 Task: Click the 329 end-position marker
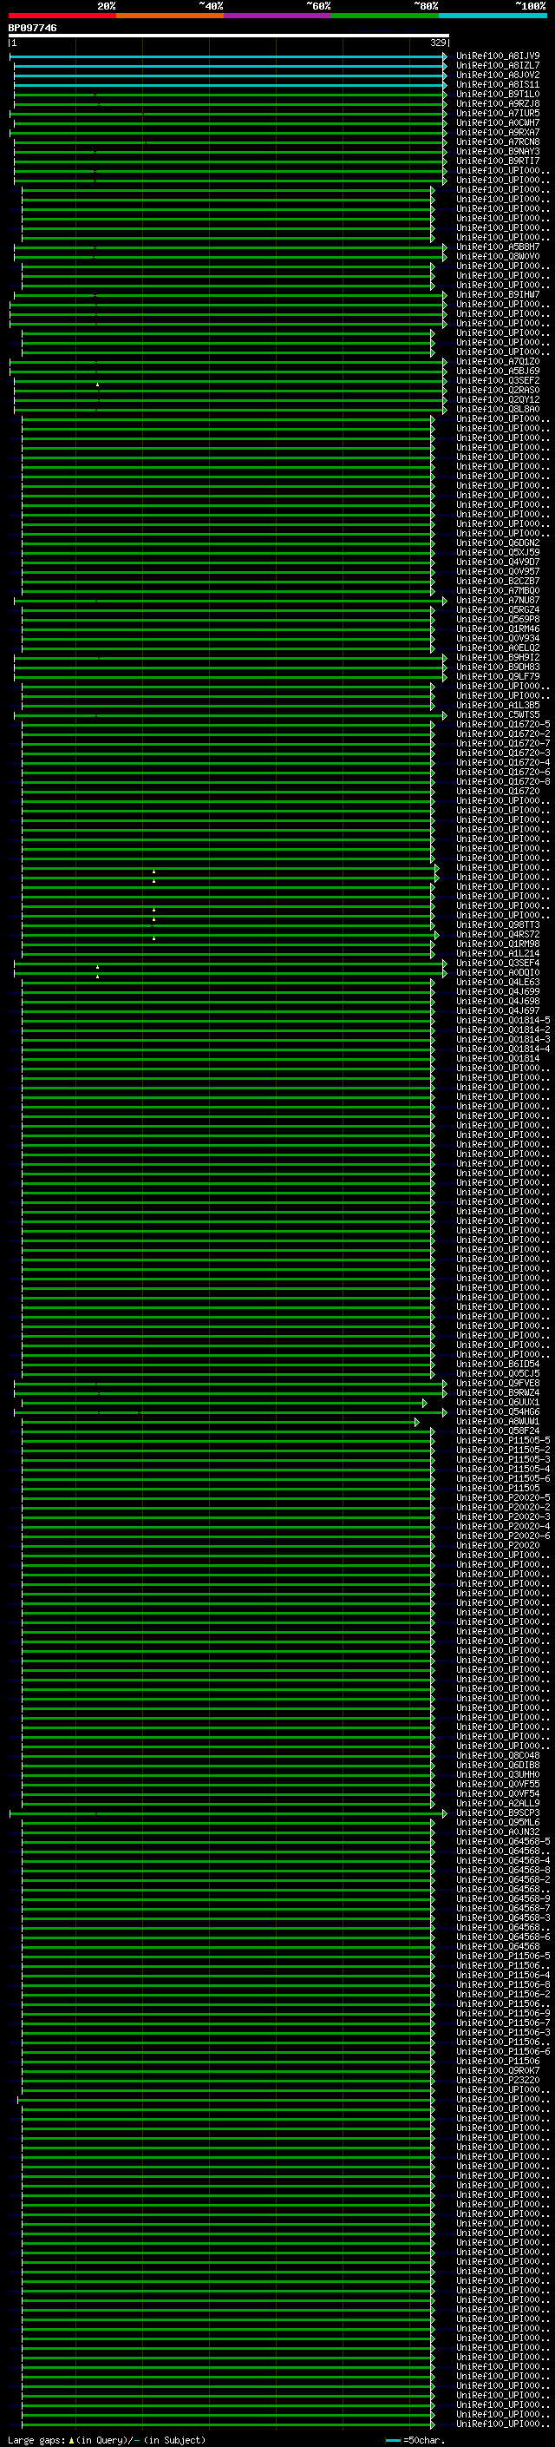pyautogui.click(x=438, y=43)
